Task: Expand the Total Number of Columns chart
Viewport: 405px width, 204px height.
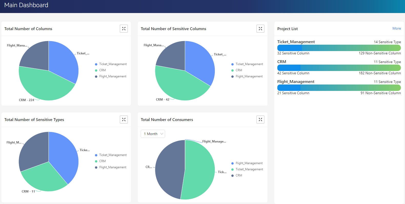Action: (124, 29)
